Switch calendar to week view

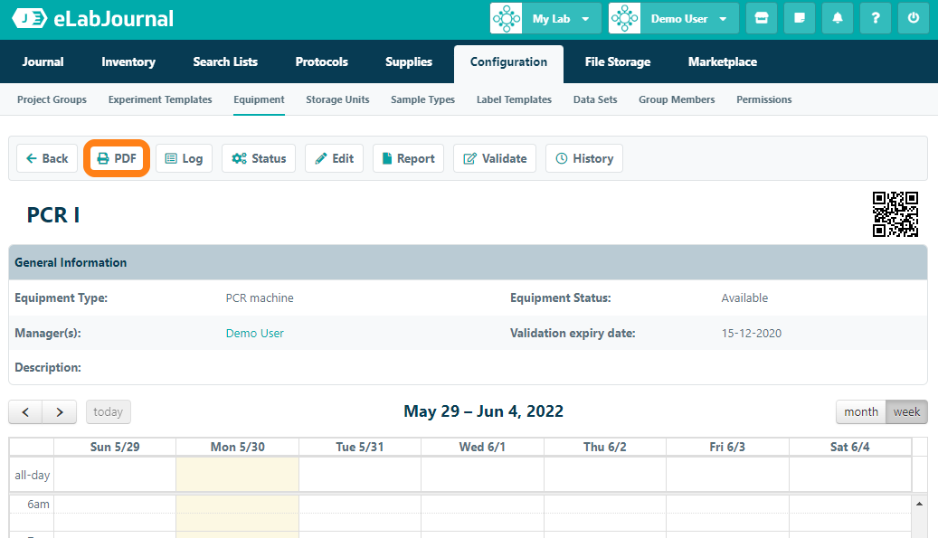click(906, 411)
